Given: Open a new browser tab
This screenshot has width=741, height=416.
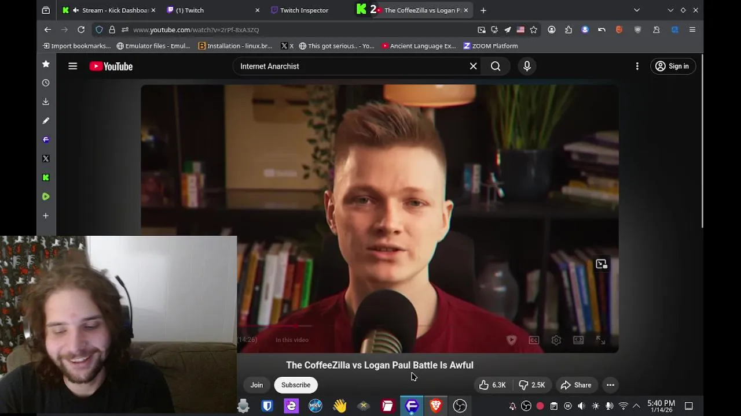Looking at the screenshot, I should coord(483,10).
